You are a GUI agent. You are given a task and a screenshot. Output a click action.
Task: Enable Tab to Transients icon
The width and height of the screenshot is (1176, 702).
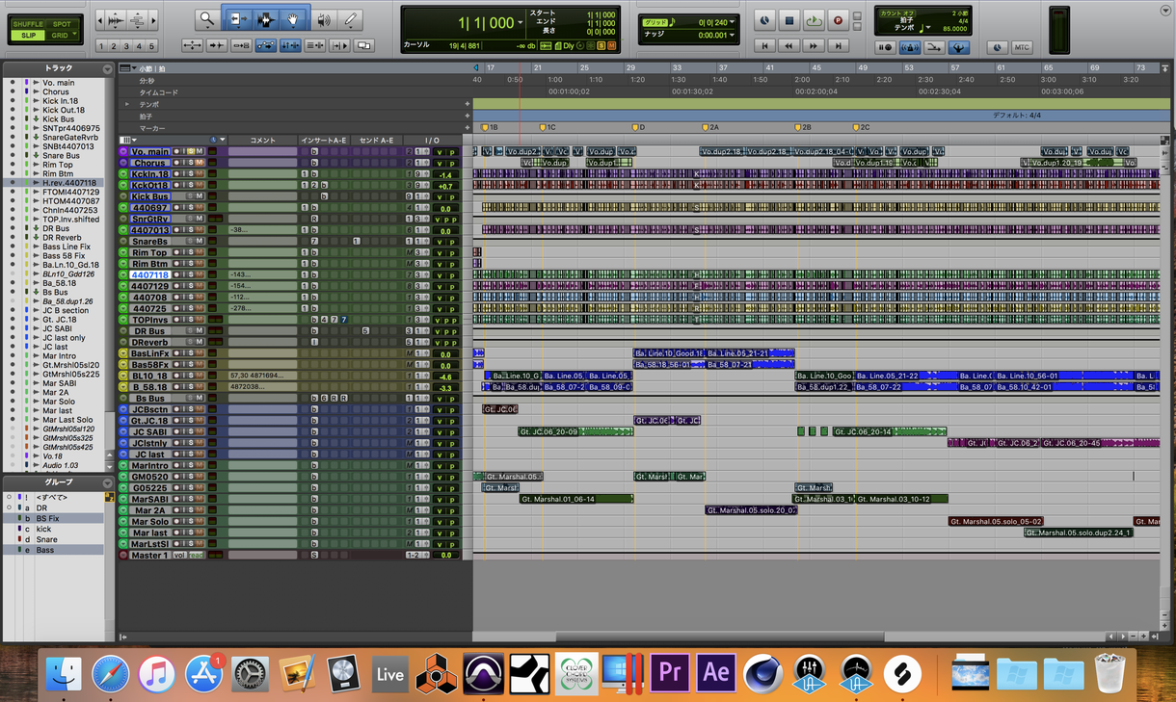(217, 45)
